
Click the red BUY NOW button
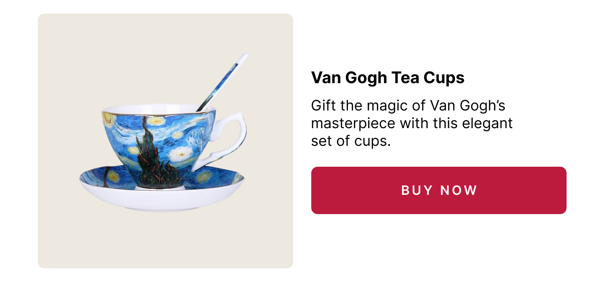pos(439,190)
